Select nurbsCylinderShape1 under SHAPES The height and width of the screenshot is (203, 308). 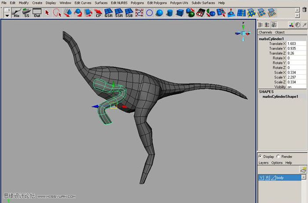(280, 96)
